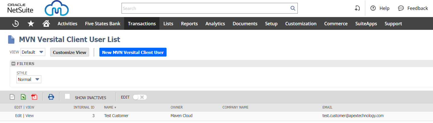Screen dimensions: 433x123
Task: Print the list with printer icon
Action: pos(51,97)
